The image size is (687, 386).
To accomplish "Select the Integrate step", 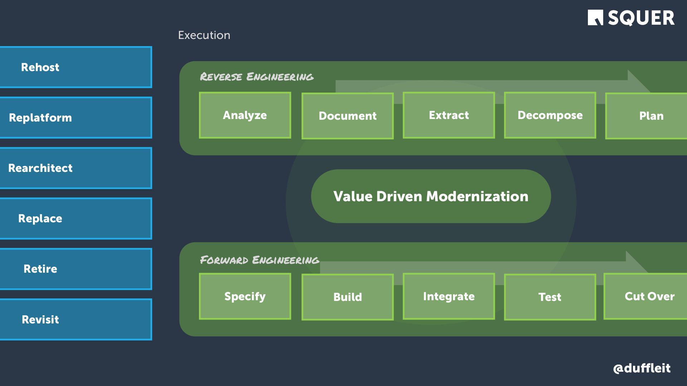I will pos(449,296).
